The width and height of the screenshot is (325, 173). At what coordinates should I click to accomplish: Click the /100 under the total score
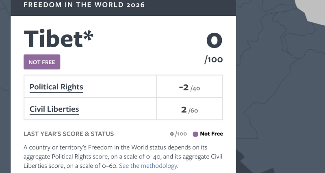point(214,60)
